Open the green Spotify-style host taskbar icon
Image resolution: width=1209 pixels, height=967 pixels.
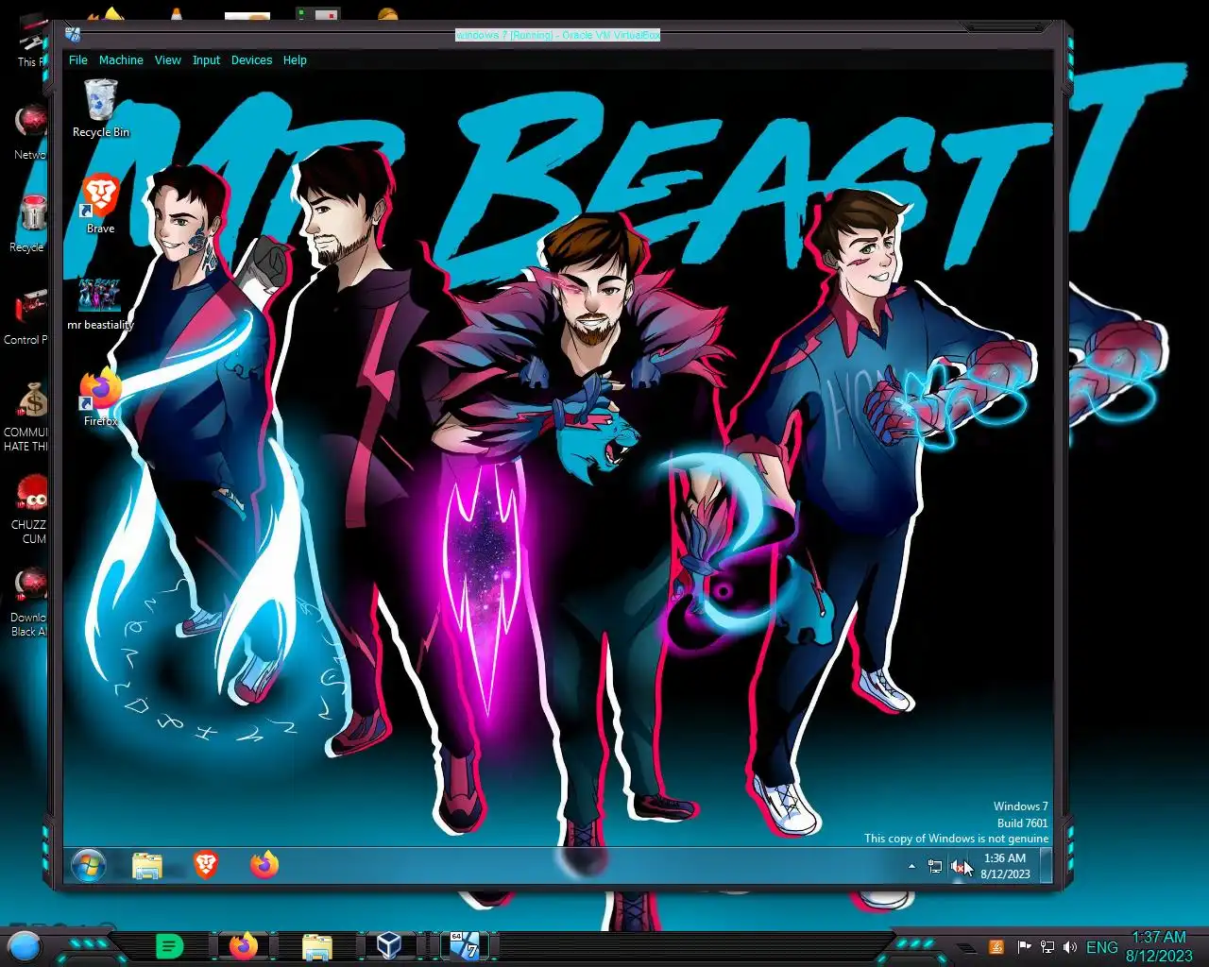[x=169, y=945]
